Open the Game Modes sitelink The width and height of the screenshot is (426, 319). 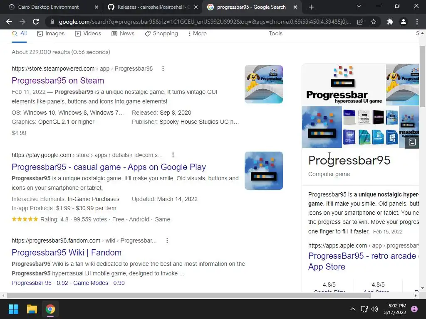click(x=90, y=283)
